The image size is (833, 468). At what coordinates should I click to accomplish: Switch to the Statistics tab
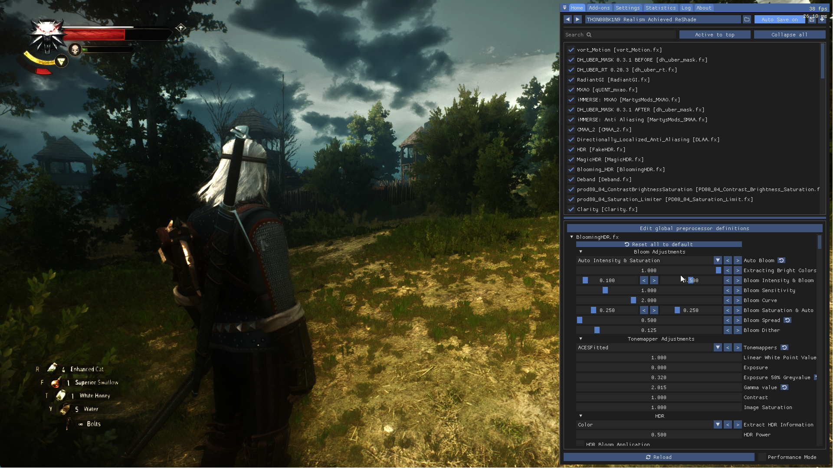pos(660,8)
